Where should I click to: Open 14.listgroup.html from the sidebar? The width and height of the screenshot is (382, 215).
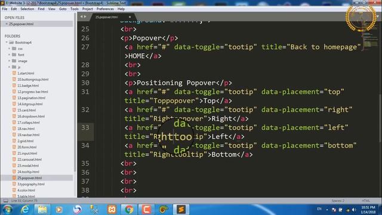(x=30, y=104)
